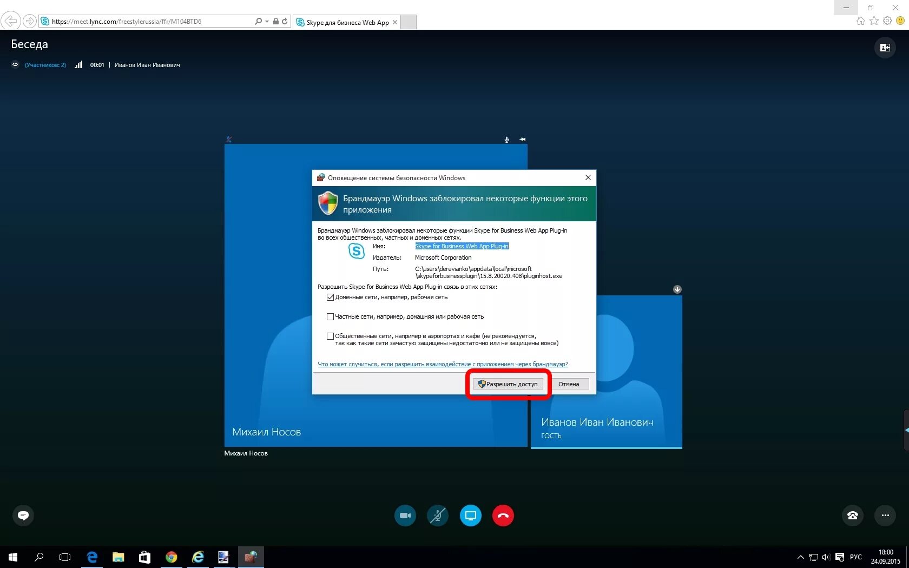Select Михаил Носов video tile
This screenshot has width=909, height=568.
[376, 295]
